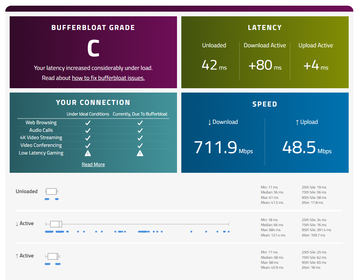Click Max: 68 ms upload statistic
The image size is (360, 280).
pos(270,263)
